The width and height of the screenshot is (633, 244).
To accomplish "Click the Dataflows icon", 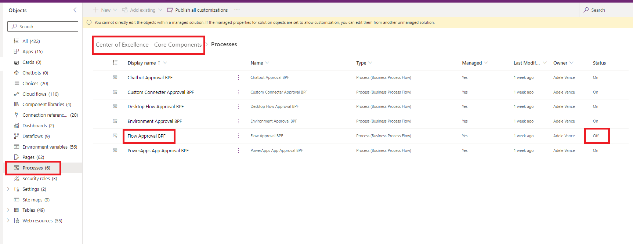I will point(16,136).
